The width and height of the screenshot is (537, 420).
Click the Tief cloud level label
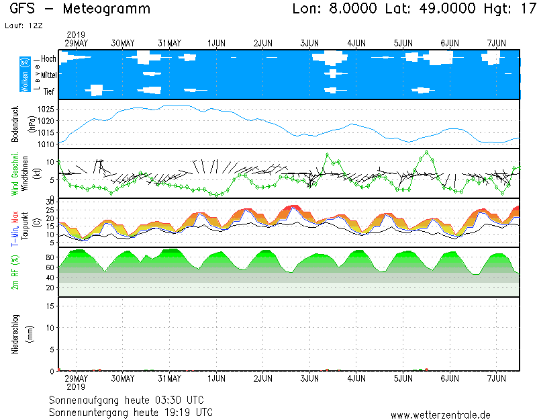[49, 91]
